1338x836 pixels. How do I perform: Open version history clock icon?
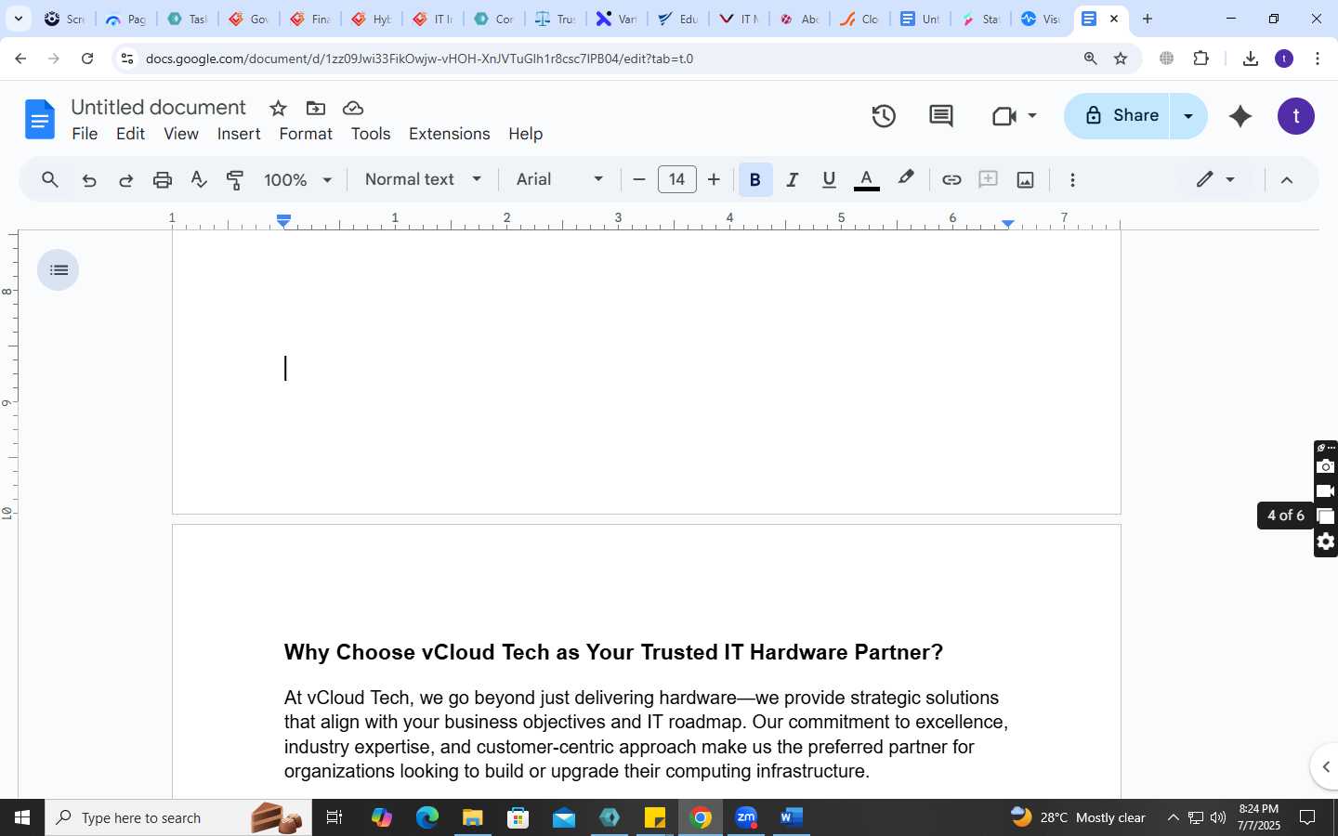click(x=884, y=116)
